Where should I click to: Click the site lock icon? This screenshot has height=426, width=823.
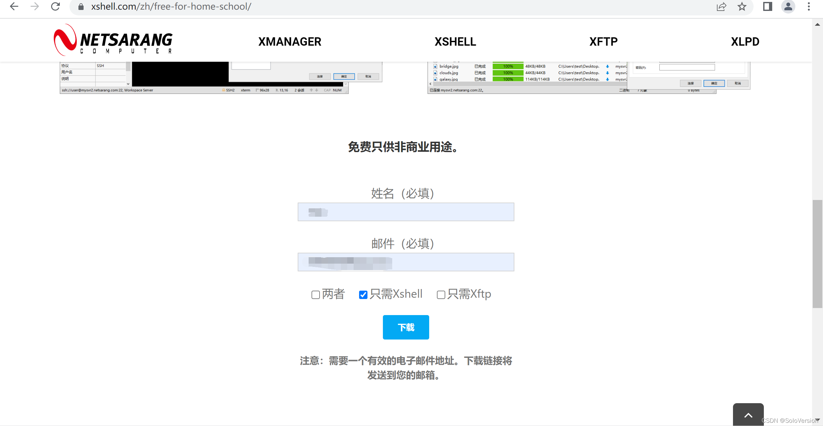(x=81, y=6)
